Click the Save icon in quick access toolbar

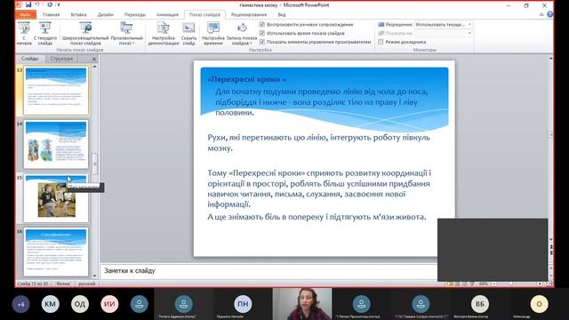pyautogui.click(x=28, y=4)
